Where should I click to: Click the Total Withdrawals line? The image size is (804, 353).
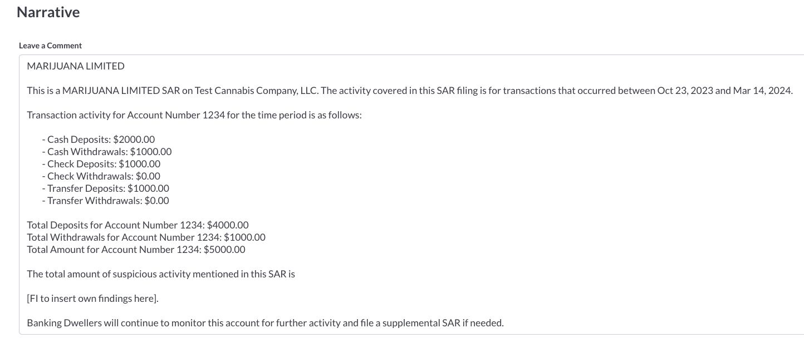coord(146,237)
